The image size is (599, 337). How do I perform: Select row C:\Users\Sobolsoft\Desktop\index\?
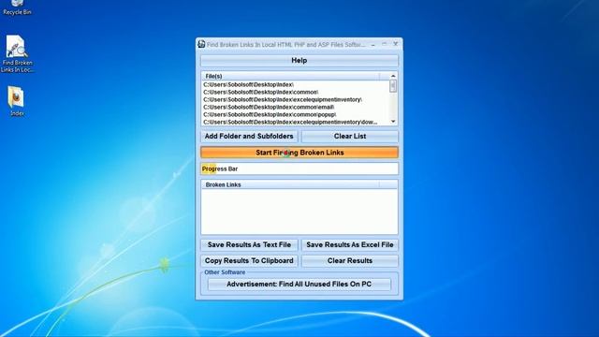point(296,84)
